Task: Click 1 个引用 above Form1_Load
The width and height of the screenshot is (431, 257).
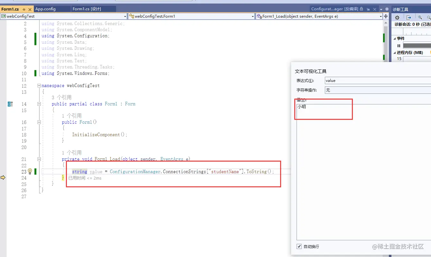Action: coord(72,153)
